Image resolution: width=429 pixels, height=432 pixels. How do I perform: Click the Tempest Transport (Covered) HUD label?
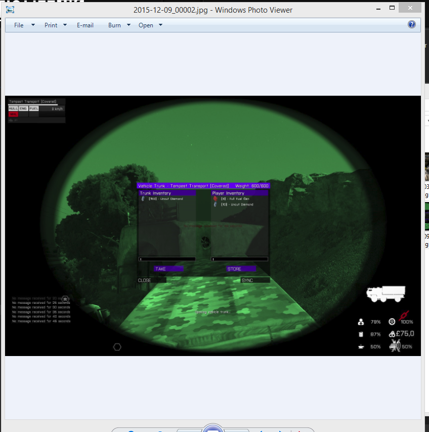[33, 101]
